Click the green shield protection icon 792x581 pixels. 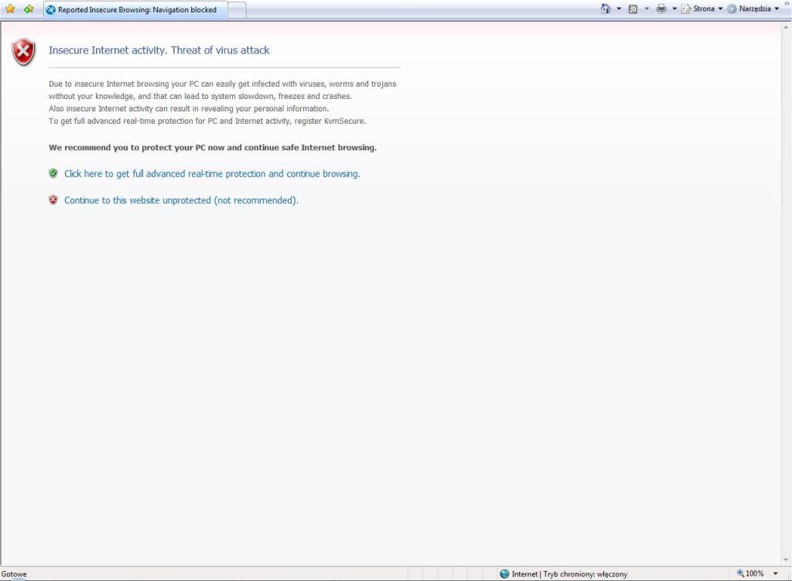point(53,173)
